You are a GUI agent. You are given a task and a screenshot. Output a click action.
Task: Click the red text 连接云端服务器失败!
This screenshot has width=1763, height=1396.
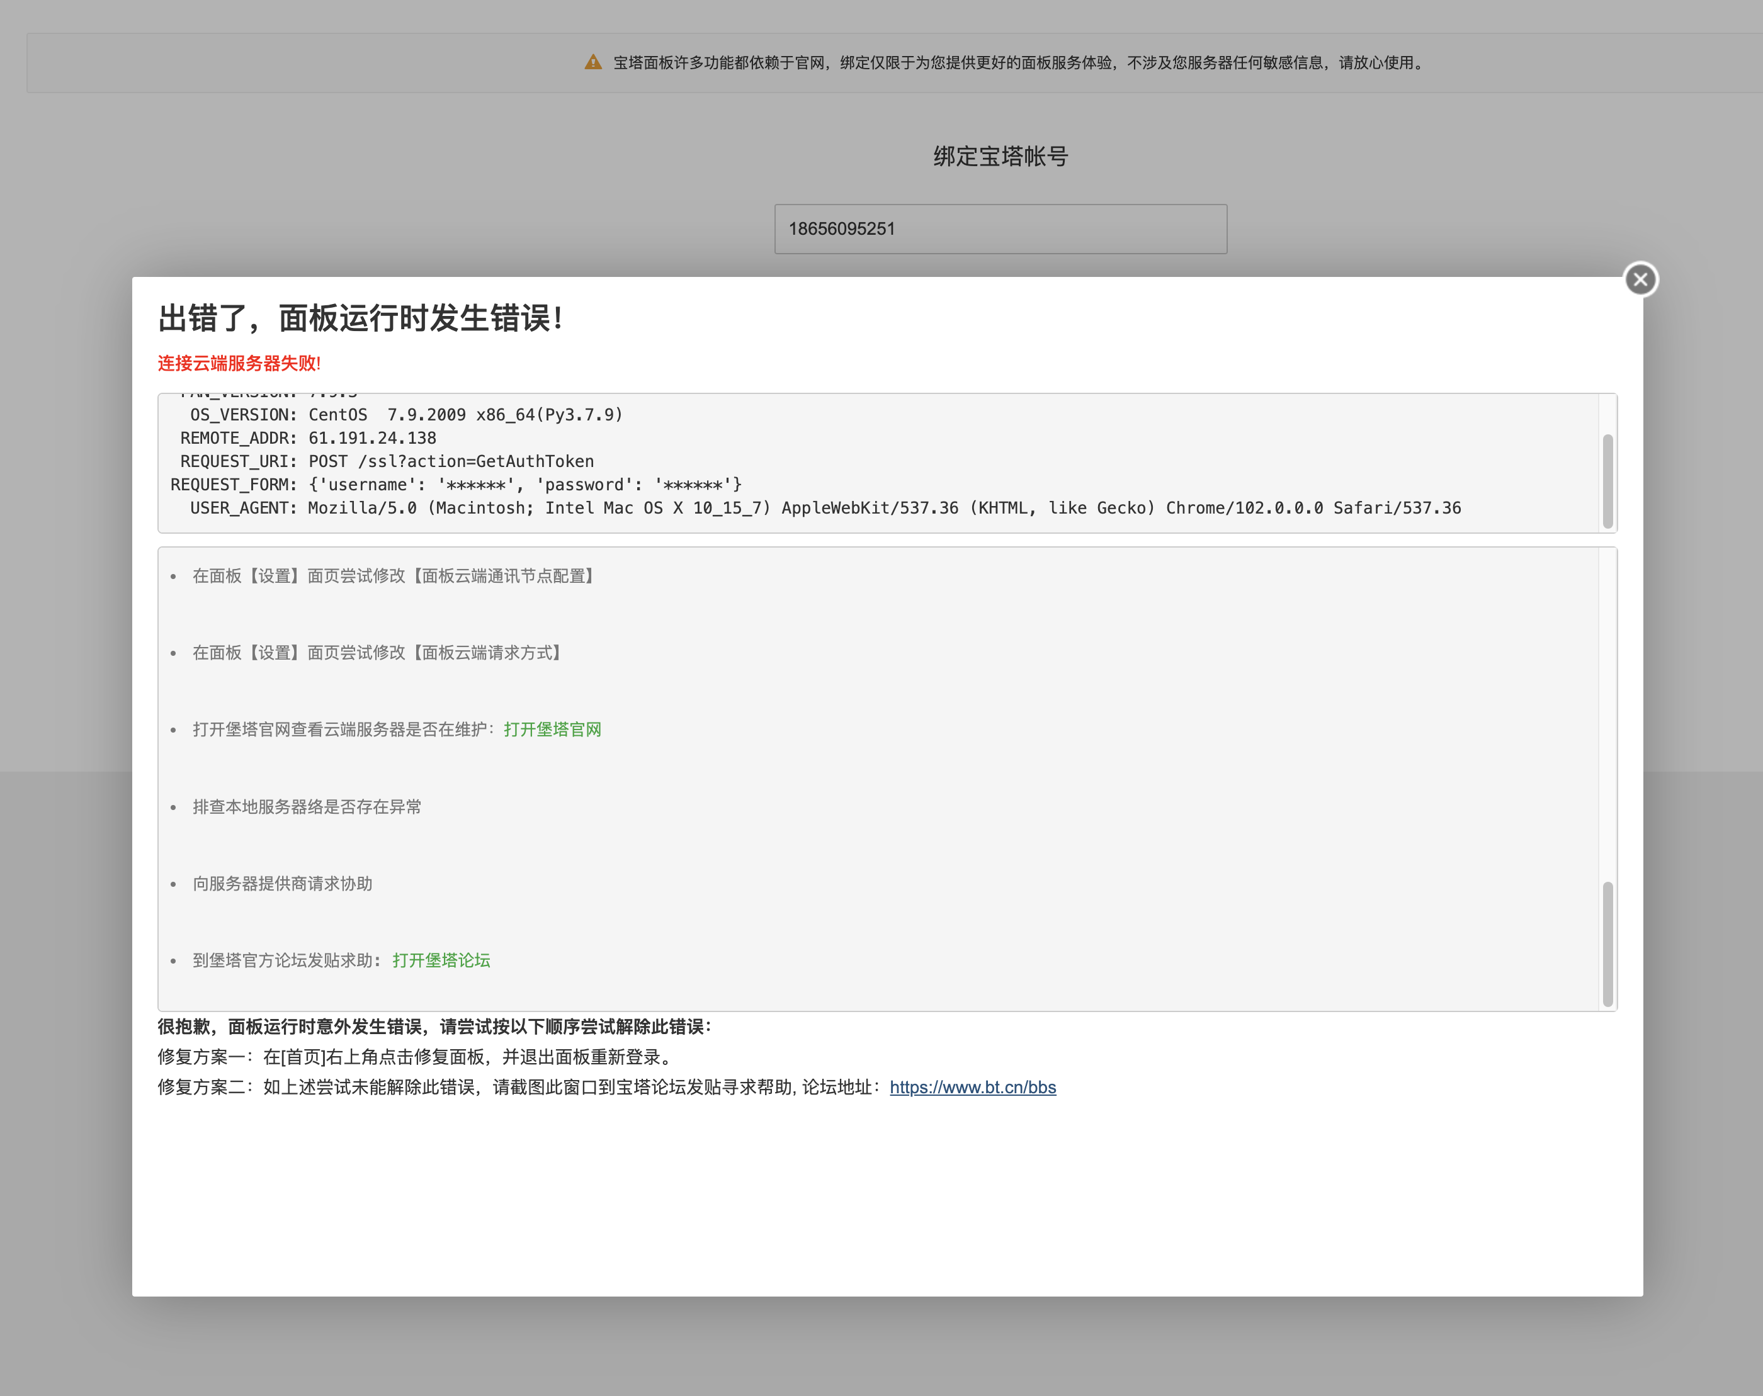point(239,363)
